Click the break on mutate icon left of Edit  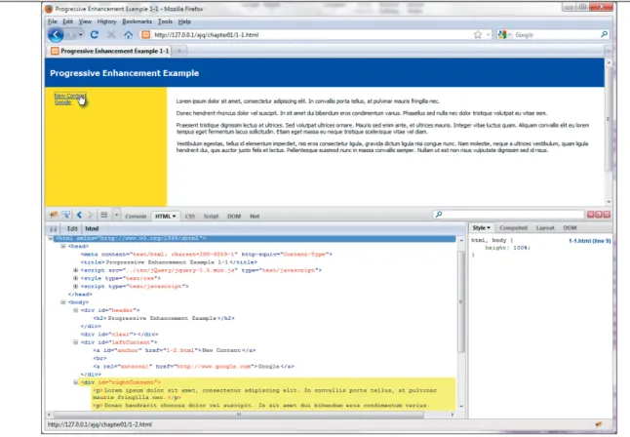coord(53,229)
